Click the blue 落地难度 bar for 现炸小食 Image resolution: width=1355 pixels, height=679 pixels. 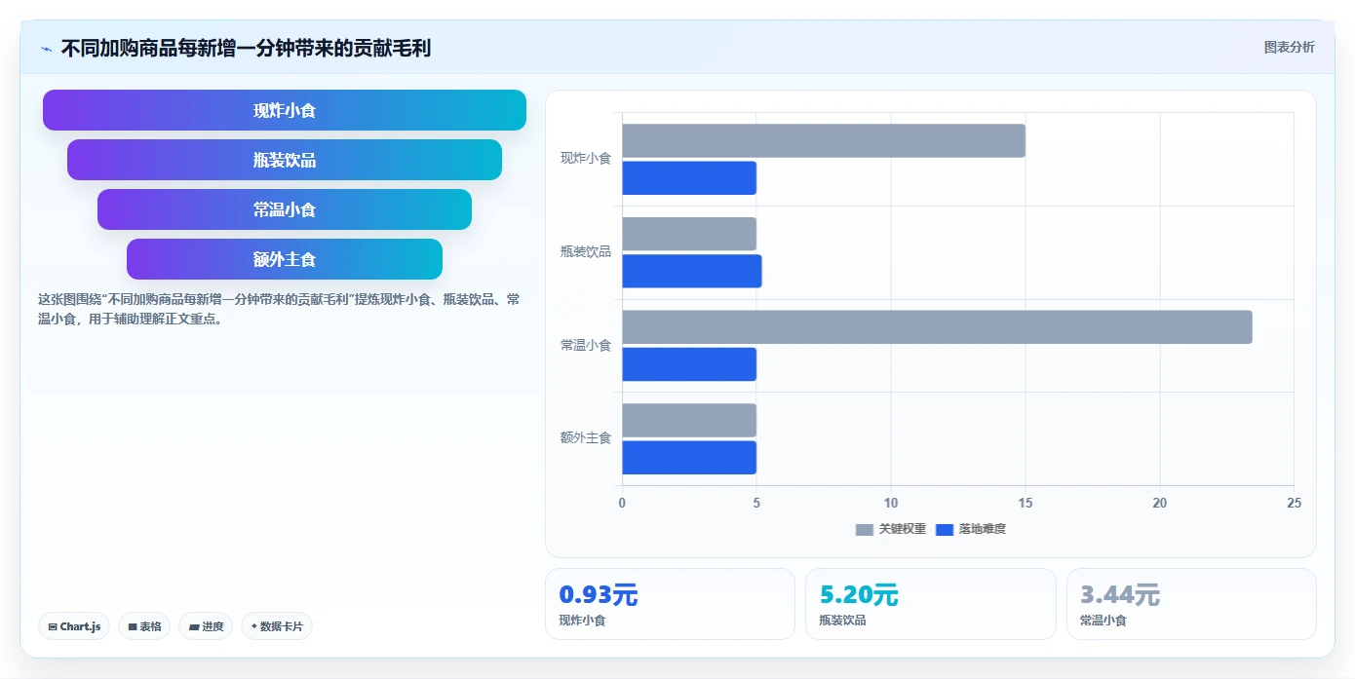689,178
